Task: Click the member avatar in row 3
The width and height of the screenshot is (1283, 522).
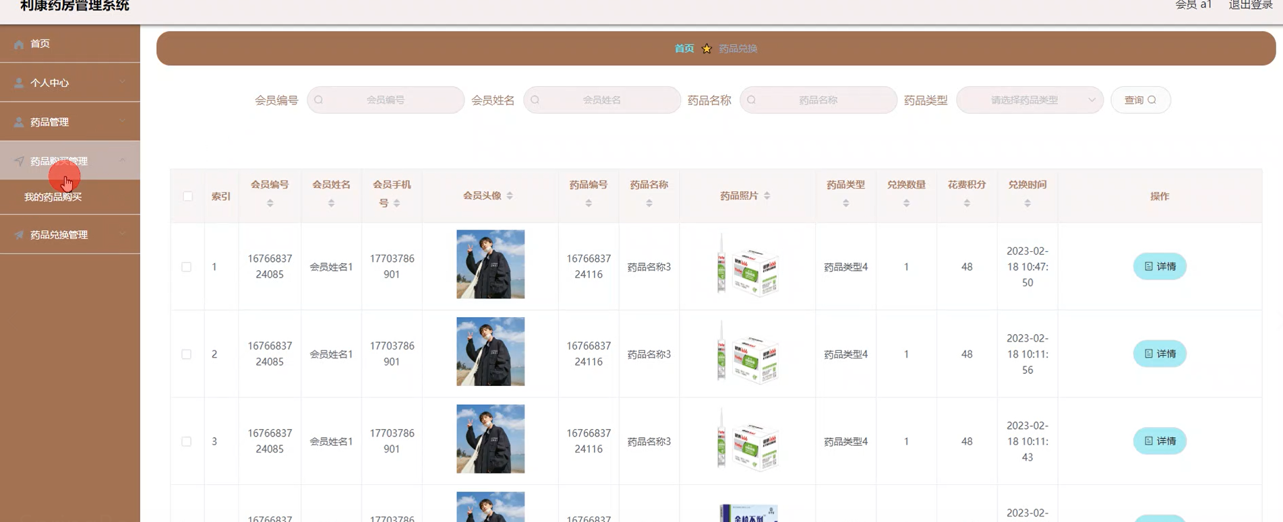Action: 491,438
